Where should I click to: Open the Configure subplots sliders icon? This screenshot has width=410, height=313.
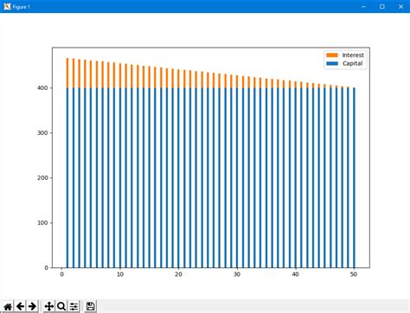pyautogui.click(x=74, y=306)
